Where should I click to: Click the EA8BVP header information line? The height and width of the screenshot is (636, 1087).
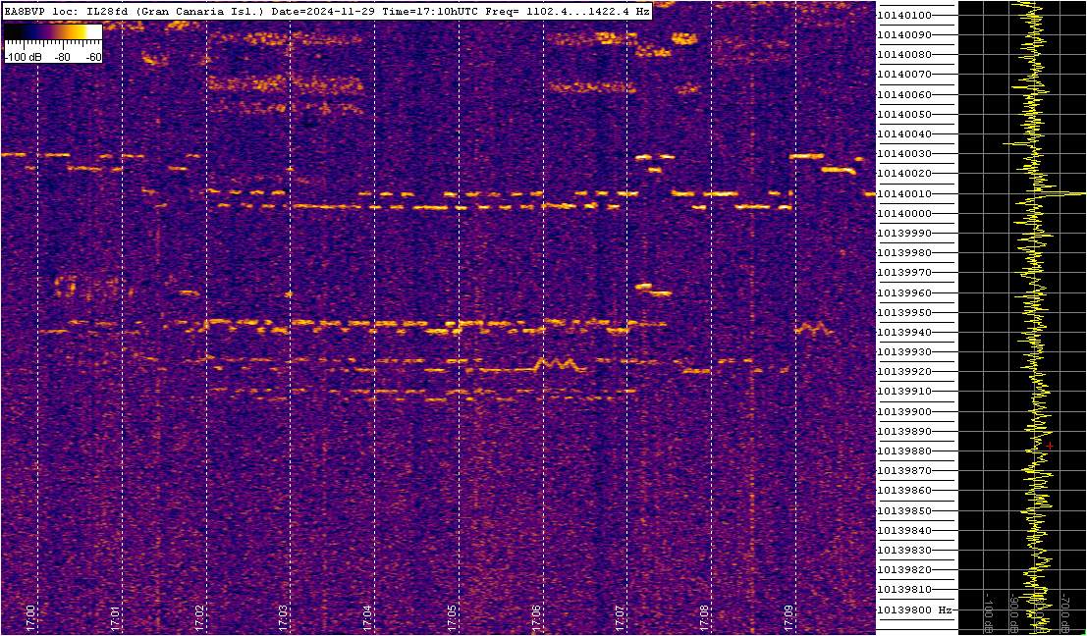(327, 12)
